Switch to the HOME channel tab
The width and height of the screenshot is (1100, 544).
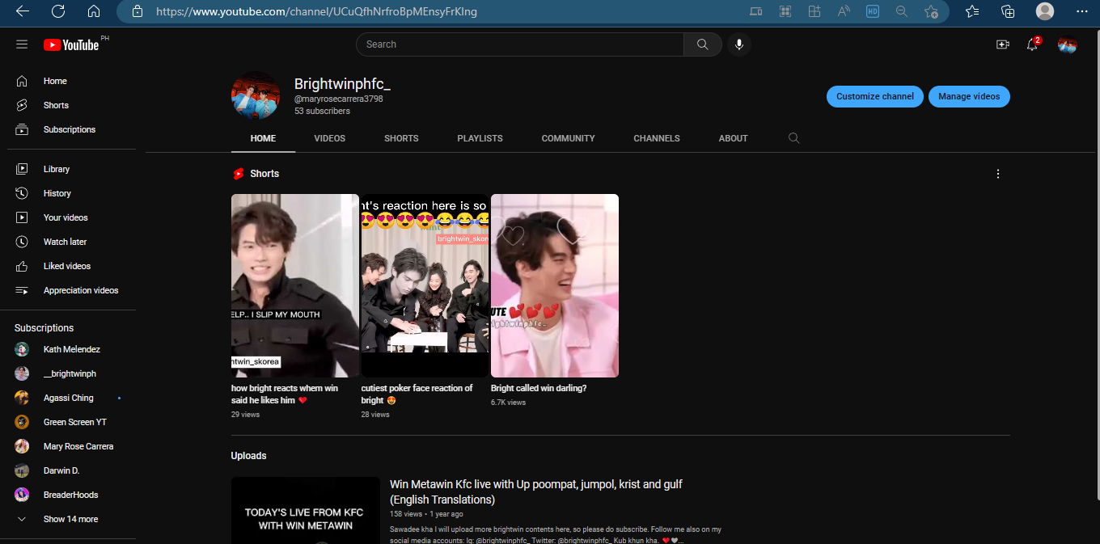[263, 138]
